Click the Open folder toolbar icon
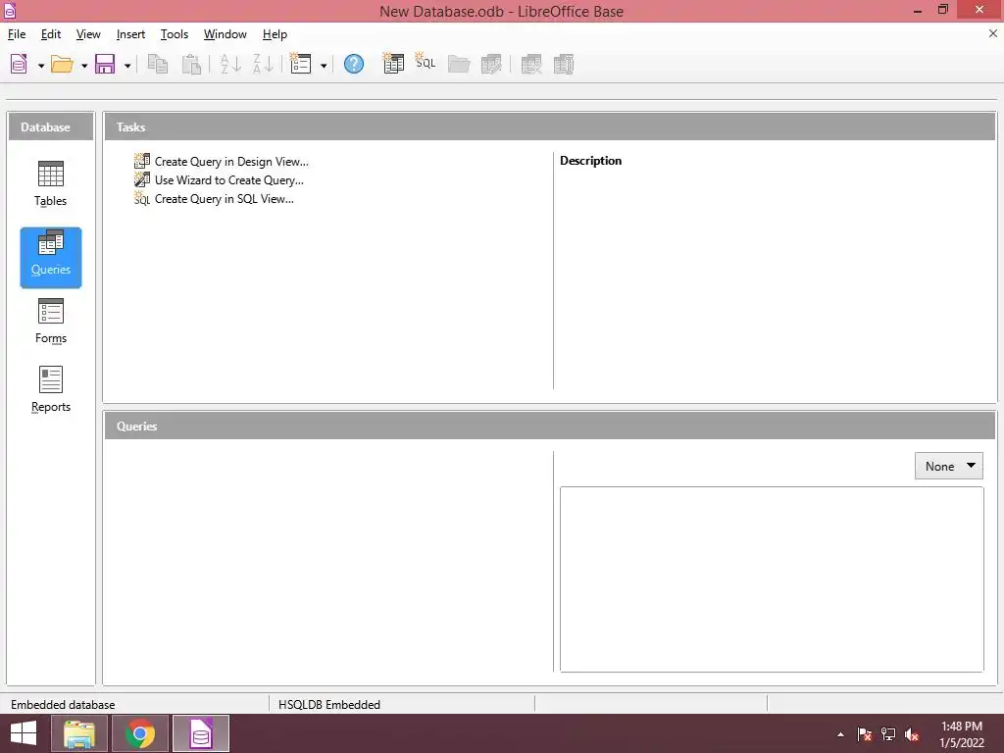This screenshot has height=753, width=1004. (x=62, y=64)
